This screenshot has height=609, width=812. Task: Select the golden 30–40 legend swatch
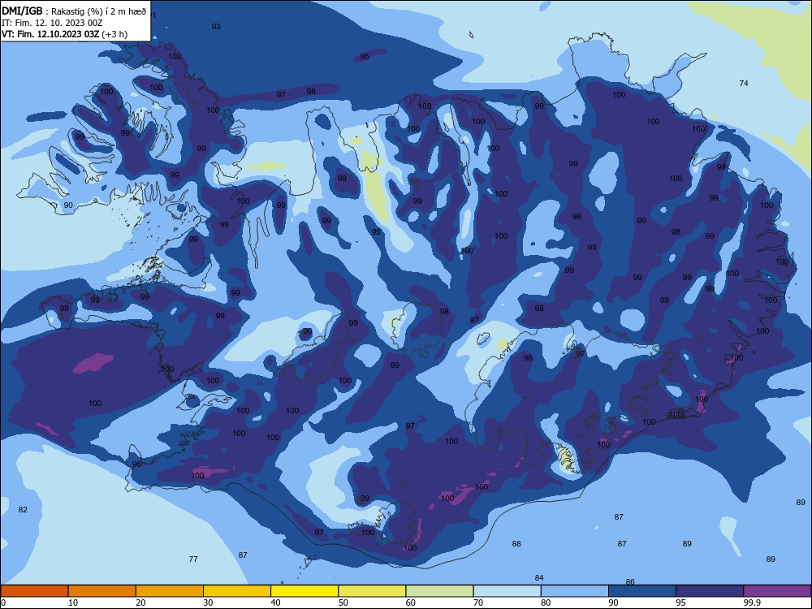(237, 591)
